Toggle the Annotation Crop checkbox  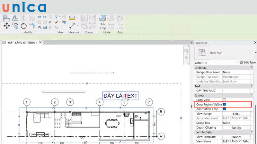[x=225, y=109]
